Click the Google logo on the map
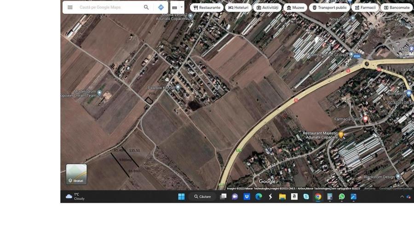Viewport: 414px width, 232px height. point(267,182)
